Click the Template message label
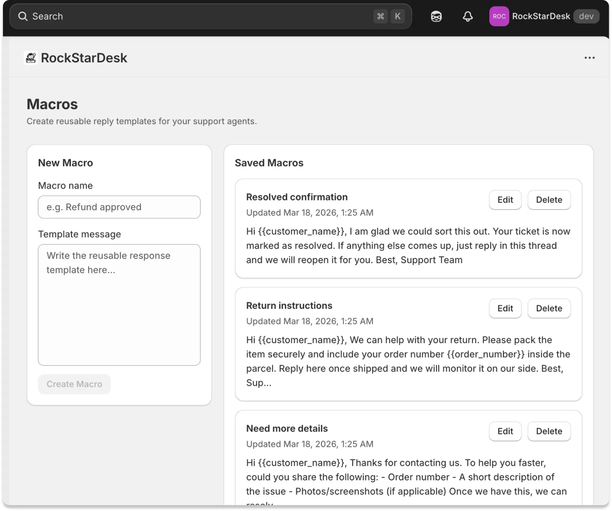 [79, 234]
